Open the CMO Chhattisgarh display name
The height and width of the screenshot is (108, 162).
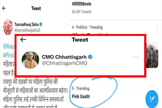(x=64, y=57)
